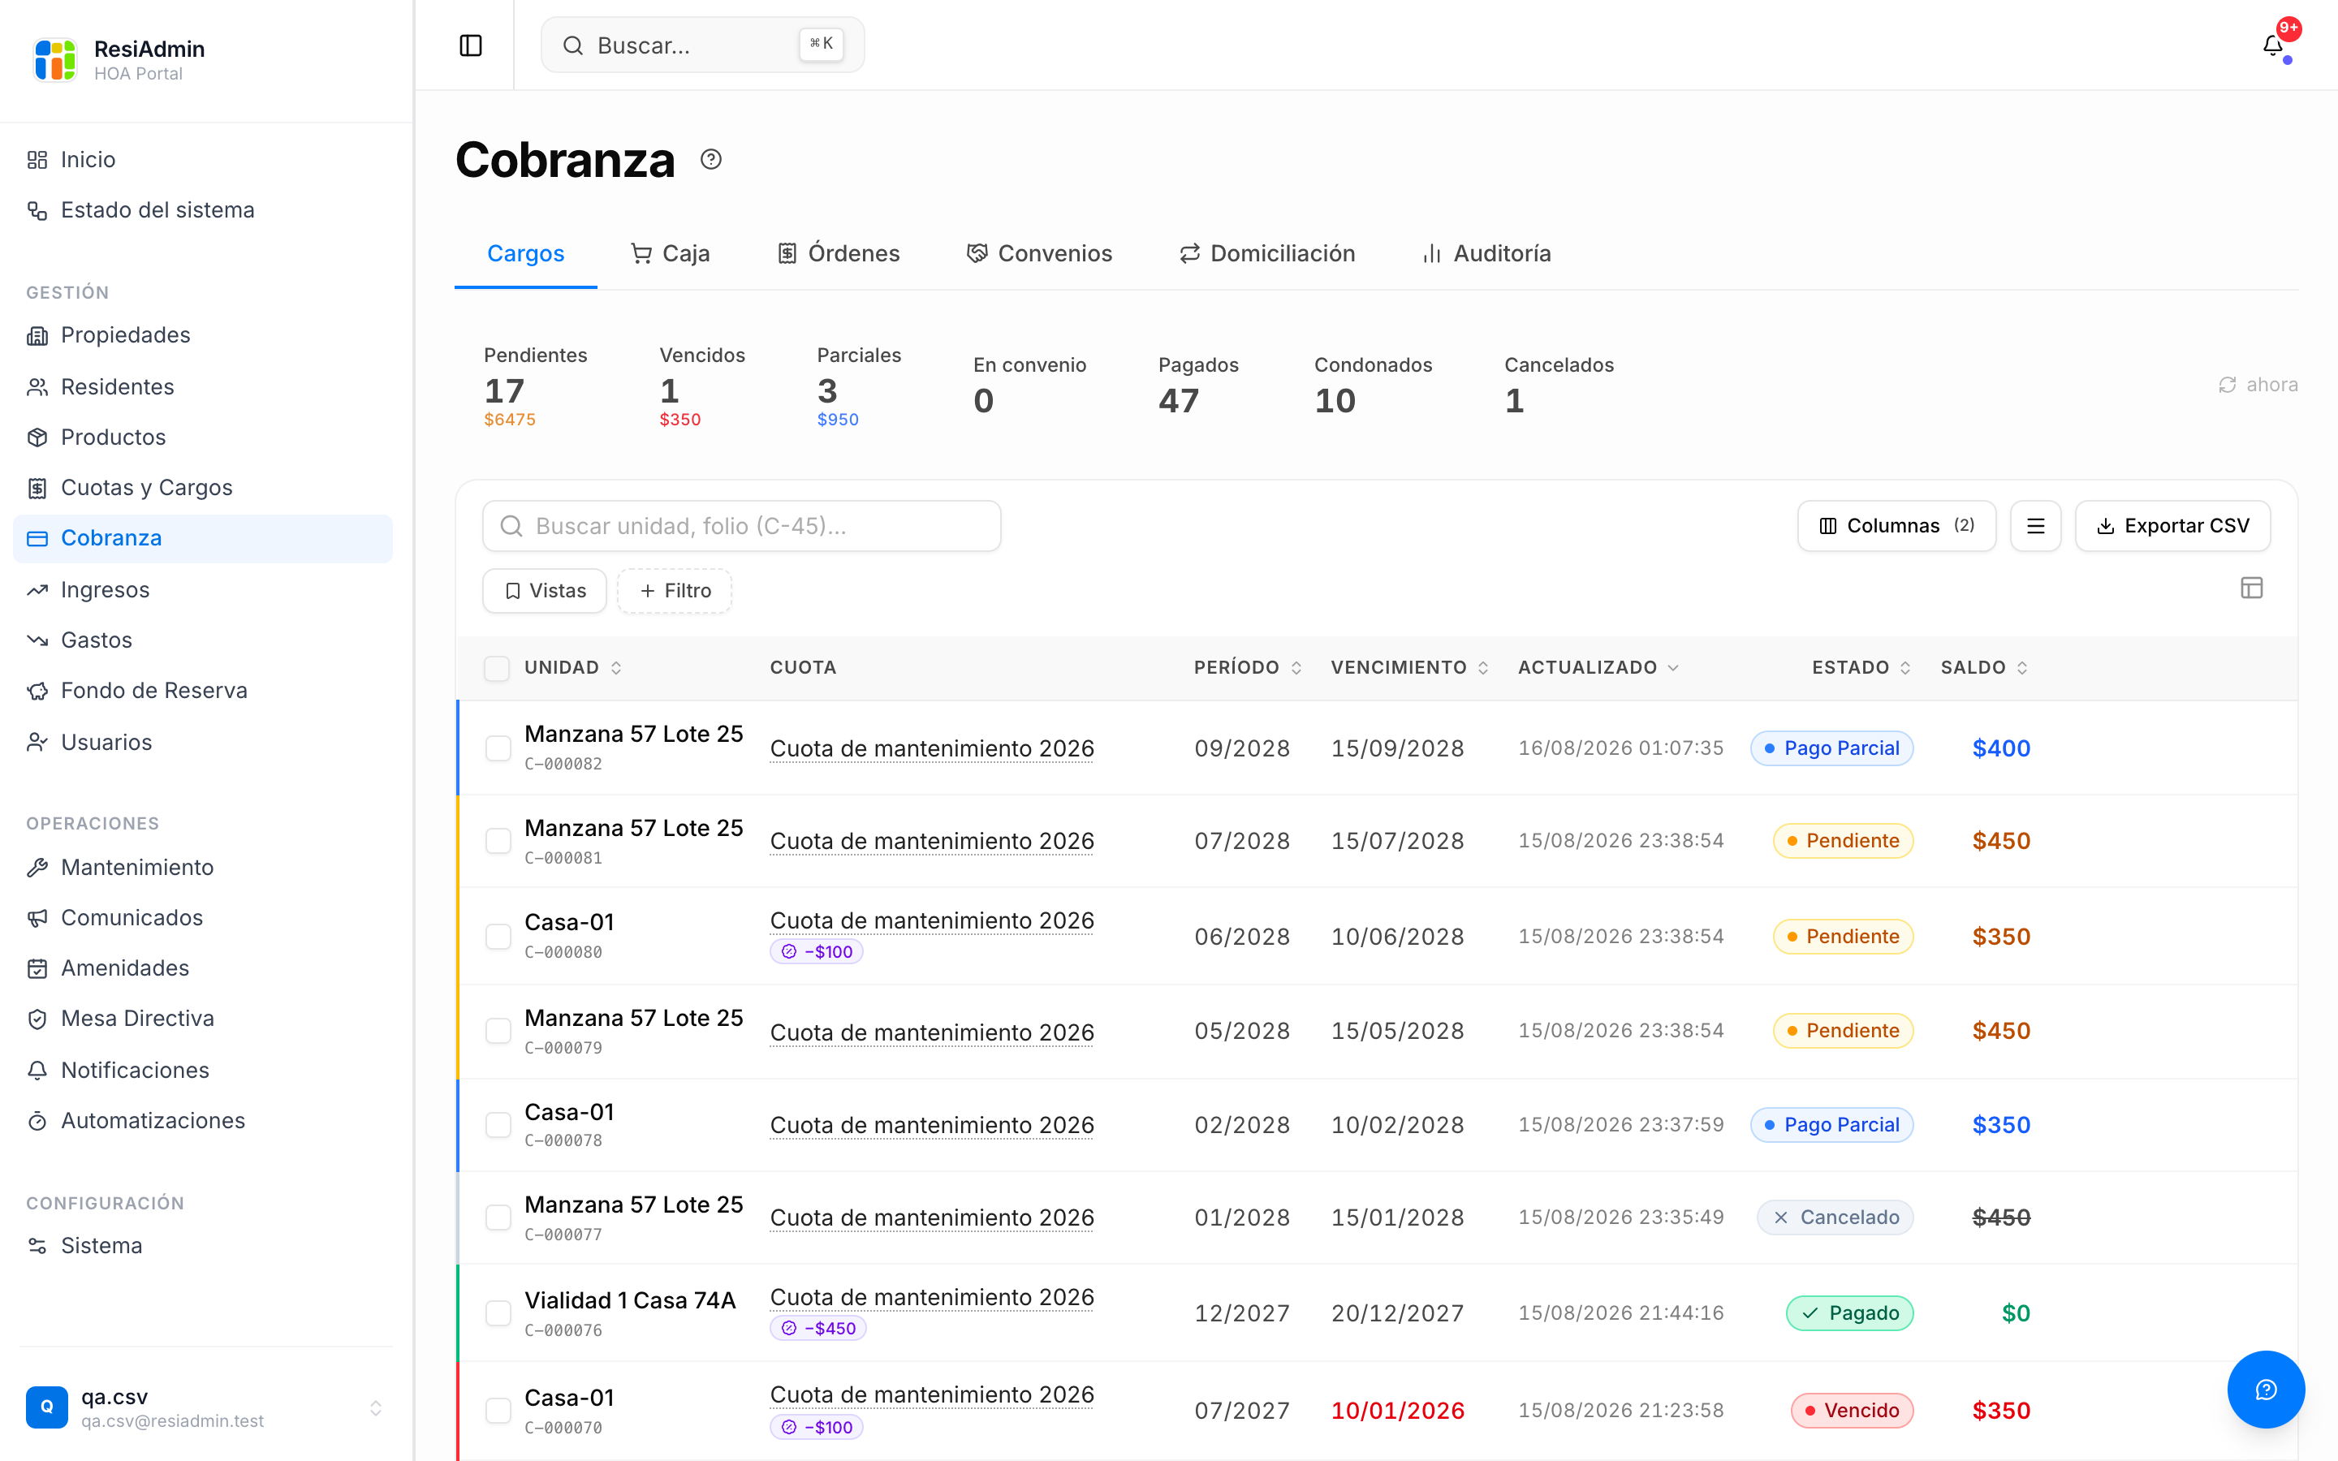2338x1461 pixels.
Task: Open Cuota de mantenimiento link for C-000081
Action: click(x=931, y=841)
